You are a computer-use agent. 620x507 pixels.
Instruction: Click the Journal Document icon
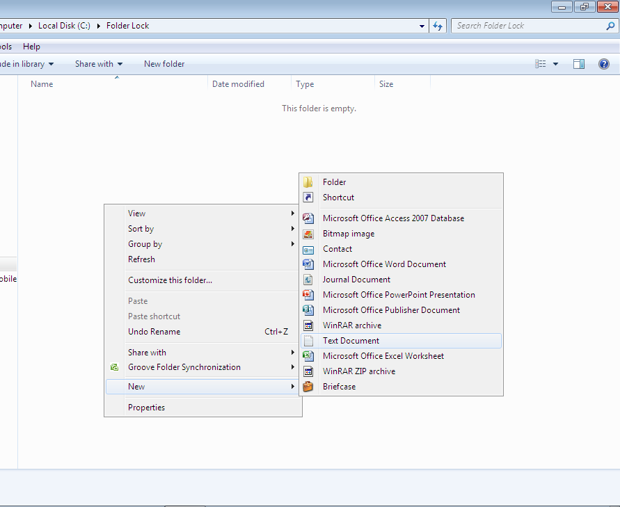308,280
